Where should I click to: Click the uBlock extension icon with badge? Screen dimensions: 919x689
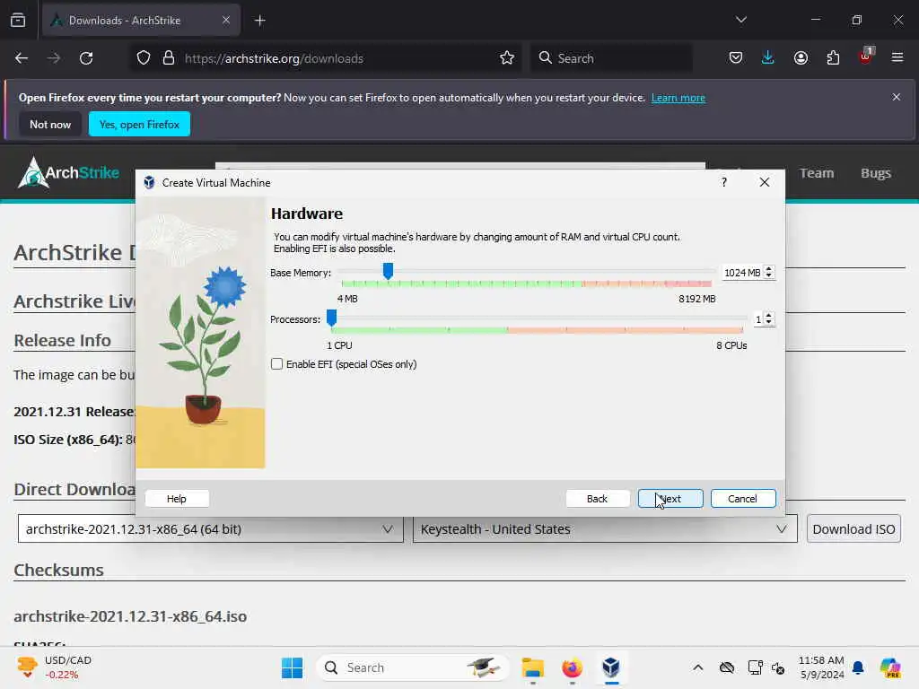(866, 57)
